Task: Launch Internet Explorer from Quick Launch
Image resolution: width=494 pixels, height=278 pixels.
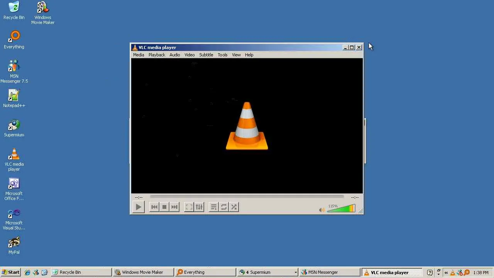Action: [x=27, y=272]
